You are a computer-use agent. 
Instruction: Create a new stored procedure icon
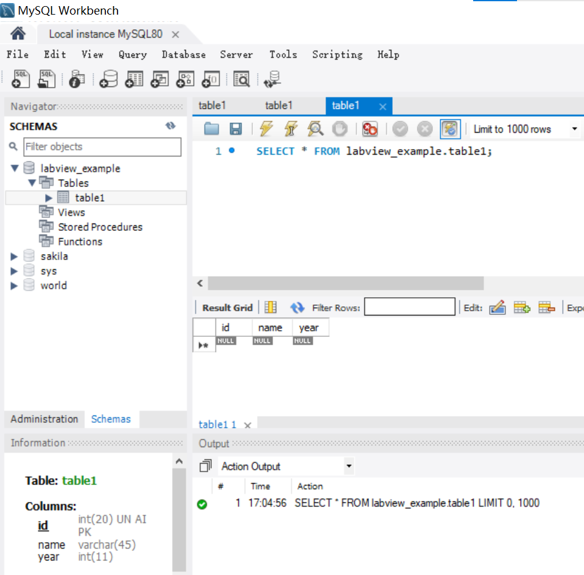pyautogui.click(x=185, y=79)
